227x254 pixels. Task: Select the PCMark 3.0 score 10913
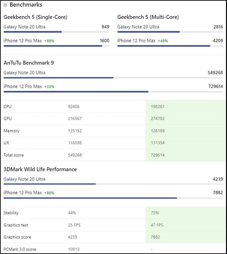[74, 249]
